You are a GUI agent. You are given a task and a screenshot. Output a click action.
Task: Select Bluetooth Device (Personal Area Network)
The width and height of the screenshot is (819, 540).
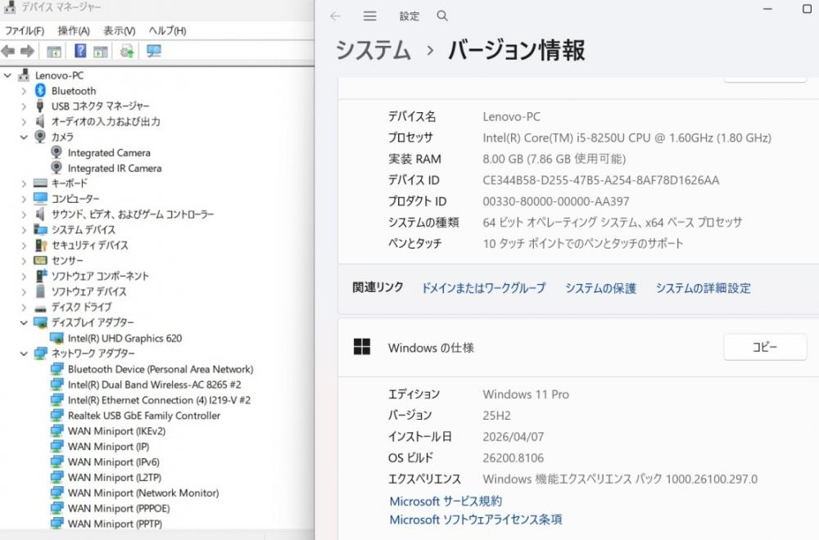tap(161, 369)
